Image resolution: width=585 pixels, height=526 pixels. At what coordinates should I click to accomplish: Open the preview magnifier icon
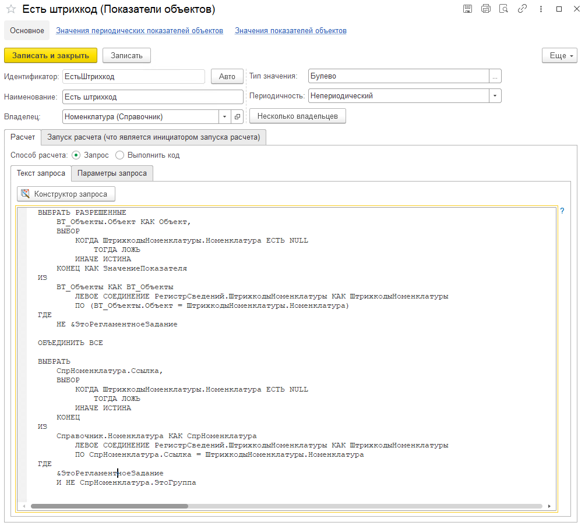[503, 9]
